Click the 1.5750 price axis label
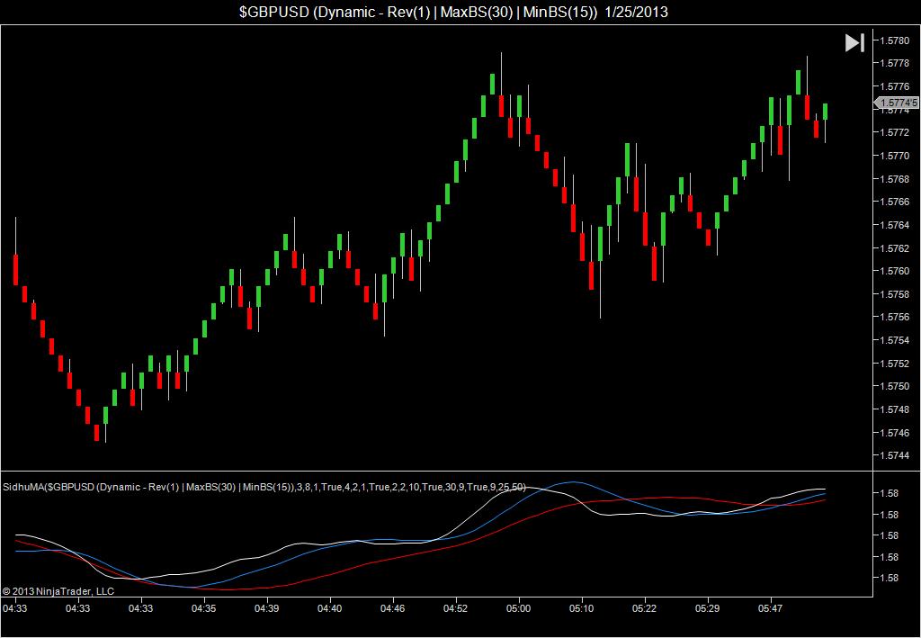This screenshot has width=921, height=638. (x=896, y=386)
